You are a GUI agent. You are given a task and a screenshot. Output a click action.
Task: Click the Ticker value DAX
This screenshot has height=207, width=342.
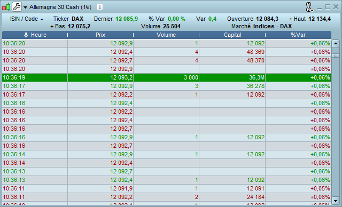point(77,19)
